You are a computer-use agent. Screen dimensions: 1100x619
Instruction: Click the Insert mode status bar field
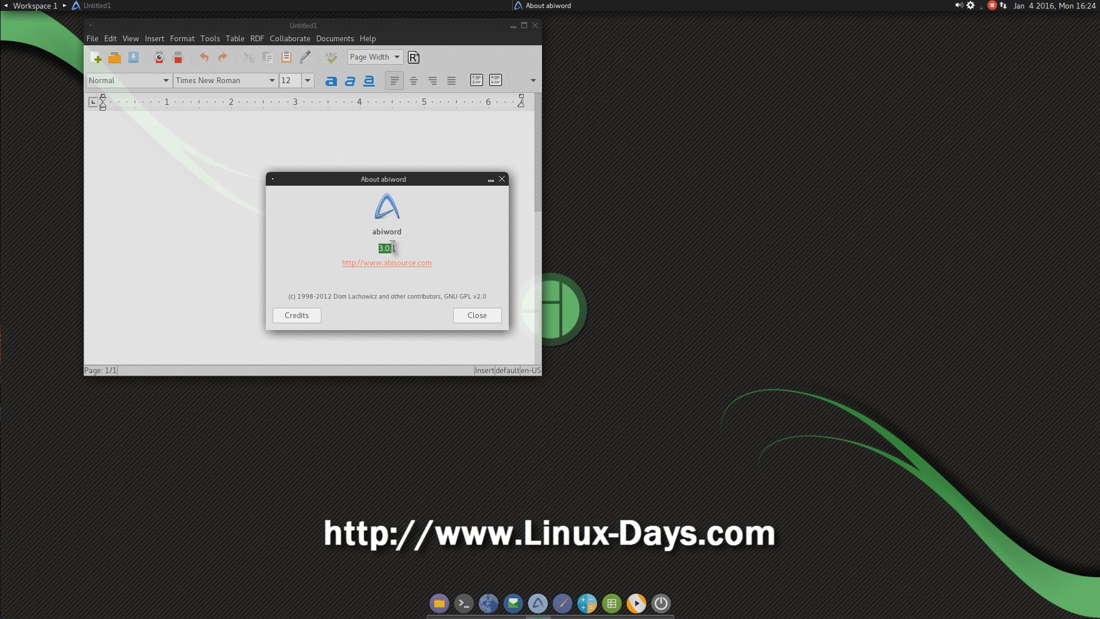point(484,370)
